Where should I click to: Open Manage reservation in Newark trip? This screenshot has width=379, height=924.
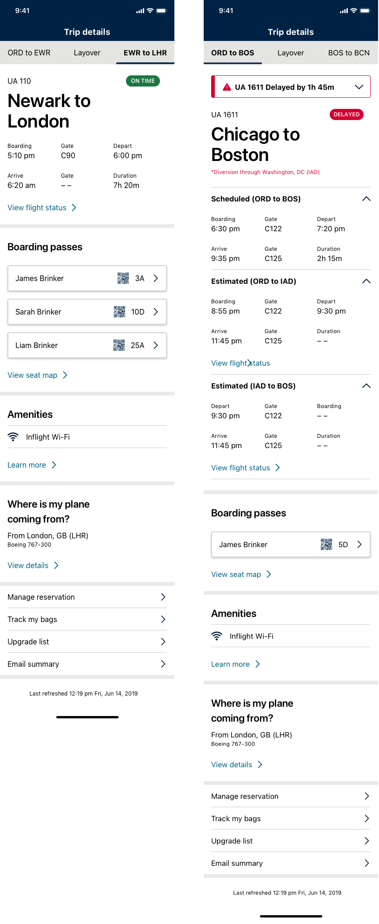click(87, 597)
